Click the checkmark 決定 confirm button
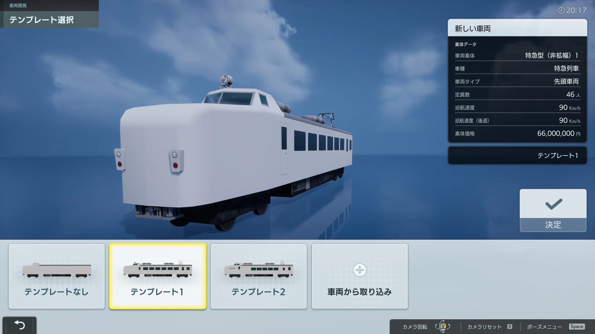The image size is (595, 334). click(x=553, y=210)
